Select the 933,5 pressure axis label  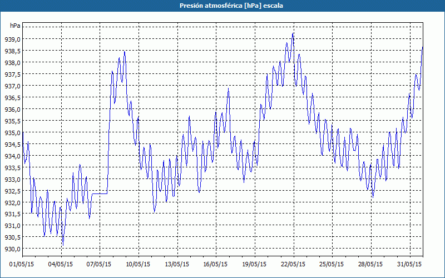pyautogui.click(x=12, y=168)
